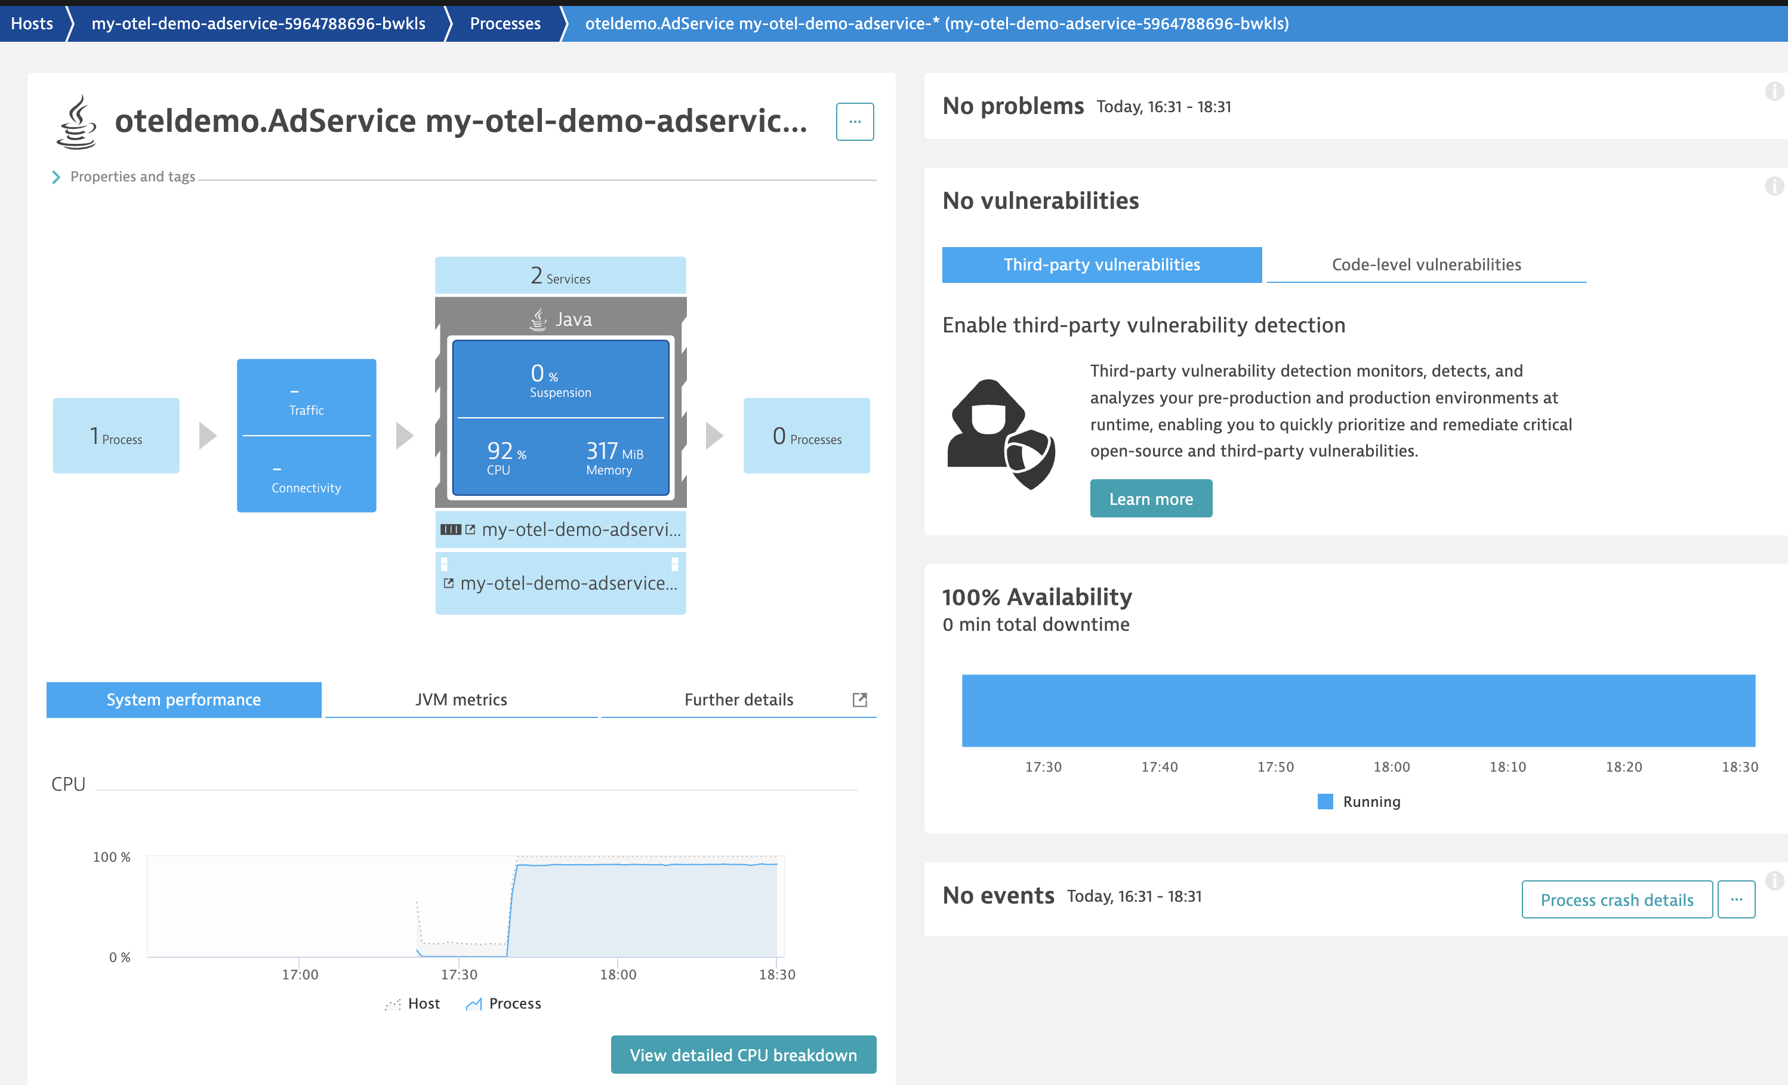This screenshot has width=1788, height=1085.
Task: Click container icon beside my-otel-demo-adservi... row
Action: click(451, 530)
